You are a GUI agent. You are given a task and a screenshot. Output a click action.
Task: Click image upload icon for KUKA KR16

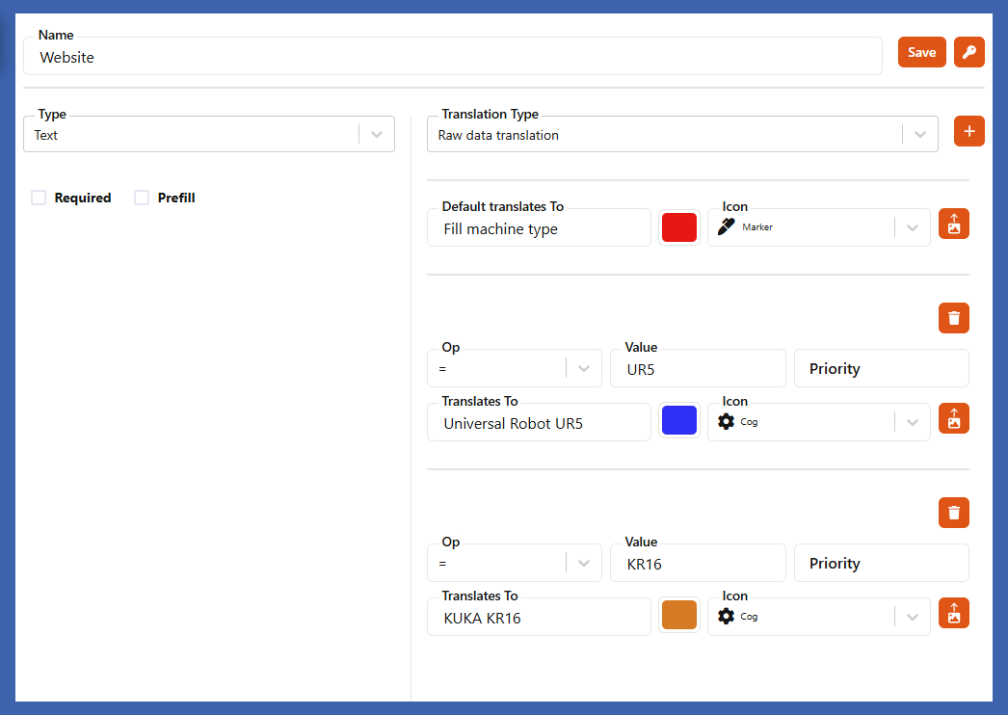click(x=953, y=613)
